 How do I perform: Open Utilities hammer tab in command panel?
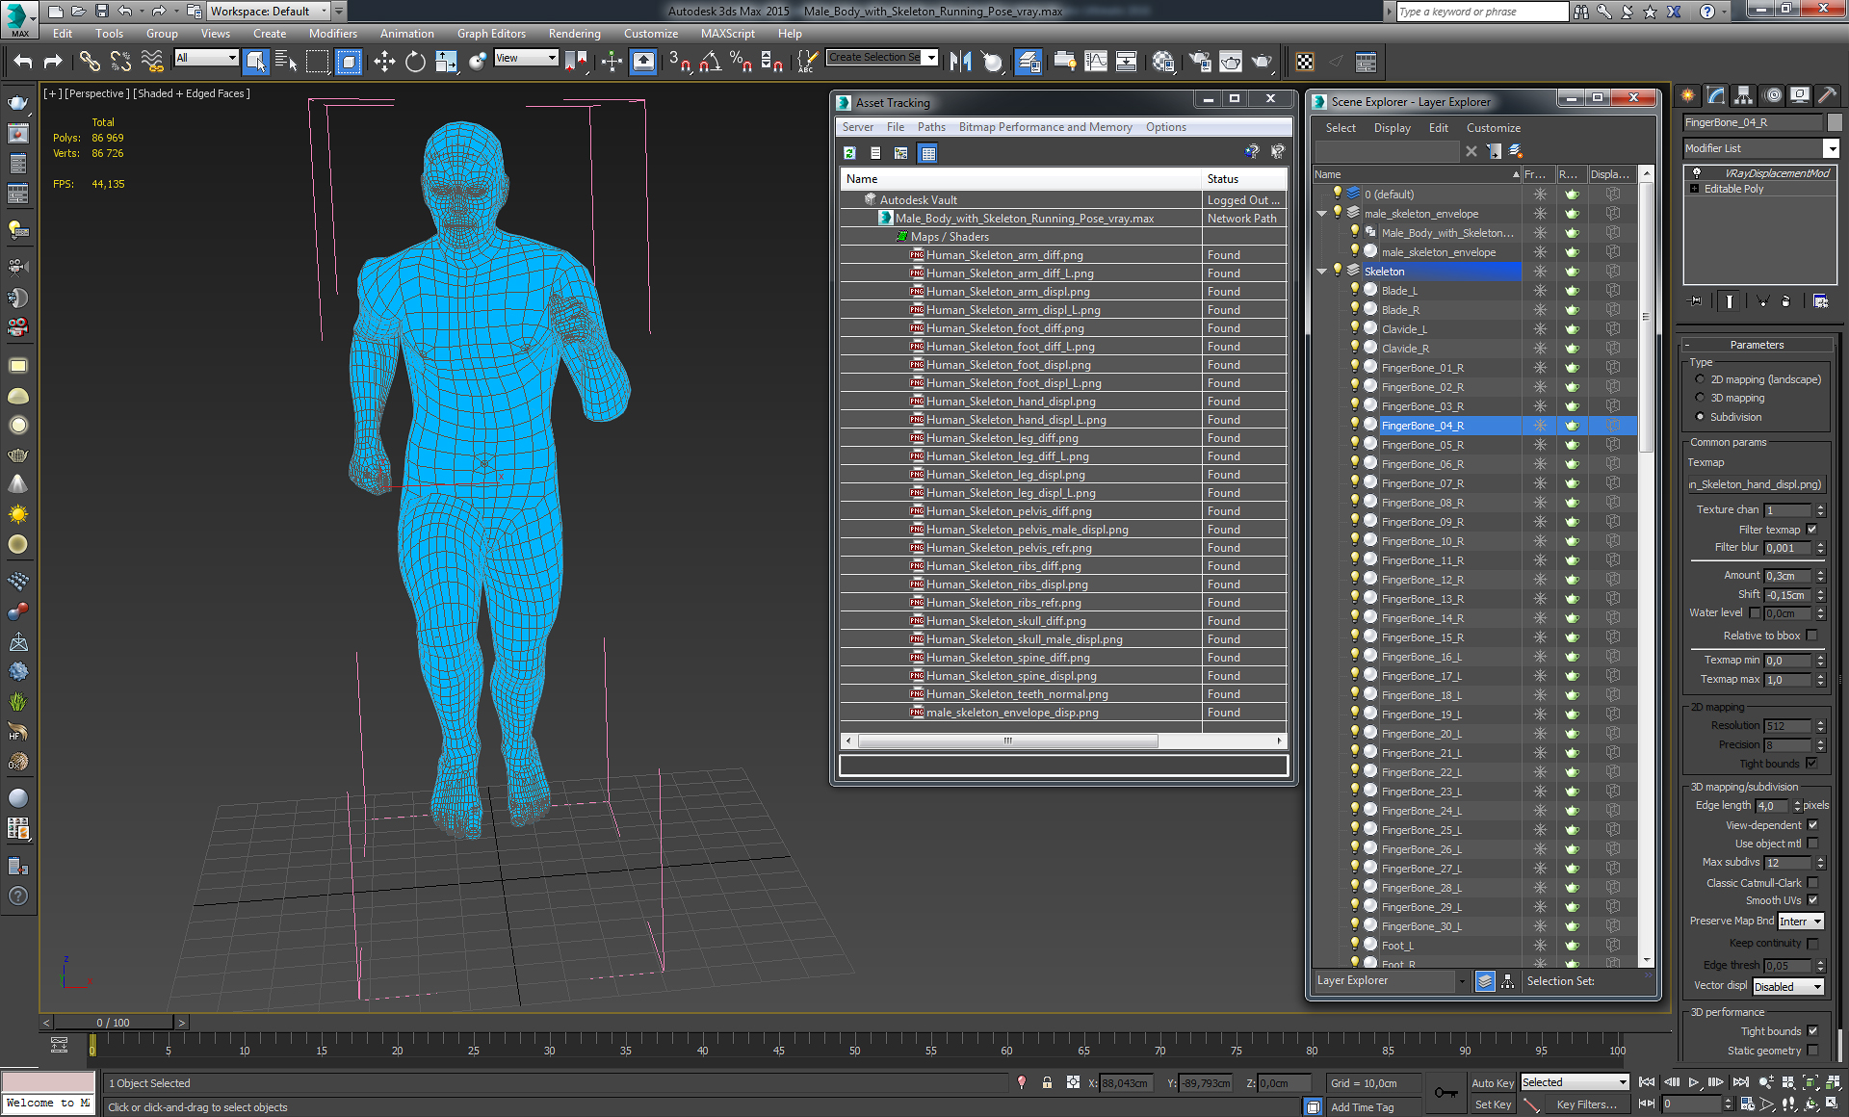1827,95
